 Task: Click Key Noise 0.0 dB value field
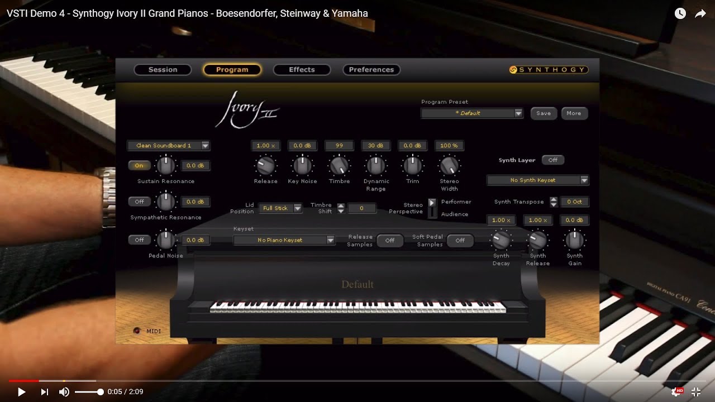point(302,146)
